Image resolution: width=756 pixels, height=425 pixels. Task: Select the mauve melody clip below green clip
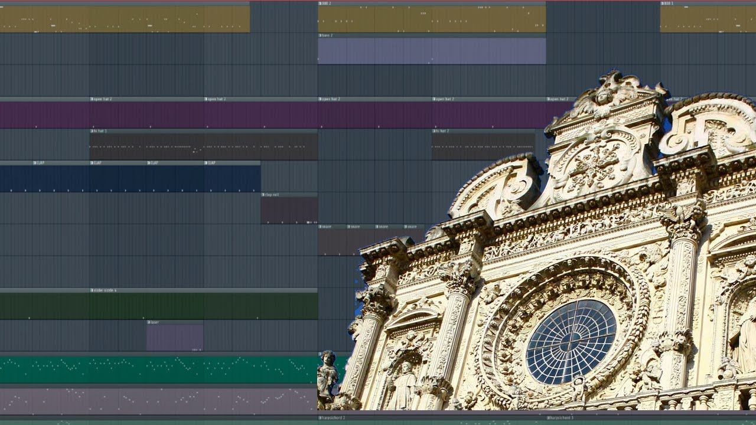pyautogui.click(x=158, y=401)
